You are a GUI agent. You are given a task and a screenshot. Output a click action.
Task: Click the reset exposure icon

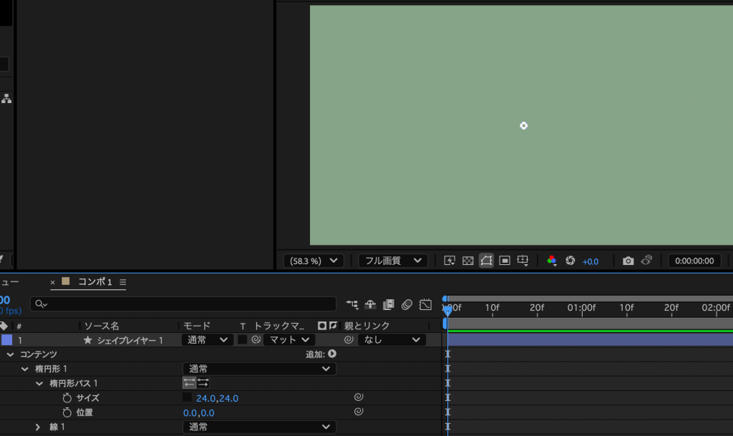tap(571, 261)
